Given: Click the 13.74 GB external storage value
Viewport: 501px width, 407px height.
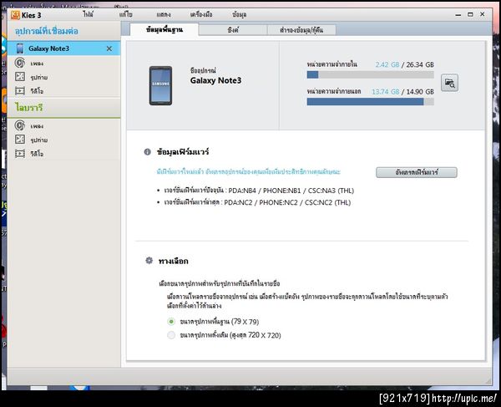Looking at the screenshot, I should [x=385, y=92].
